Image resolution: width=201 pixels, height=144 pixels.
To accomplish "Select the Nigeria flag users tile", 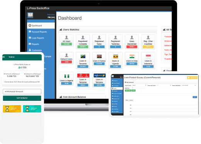I will (x=66, y=79).
